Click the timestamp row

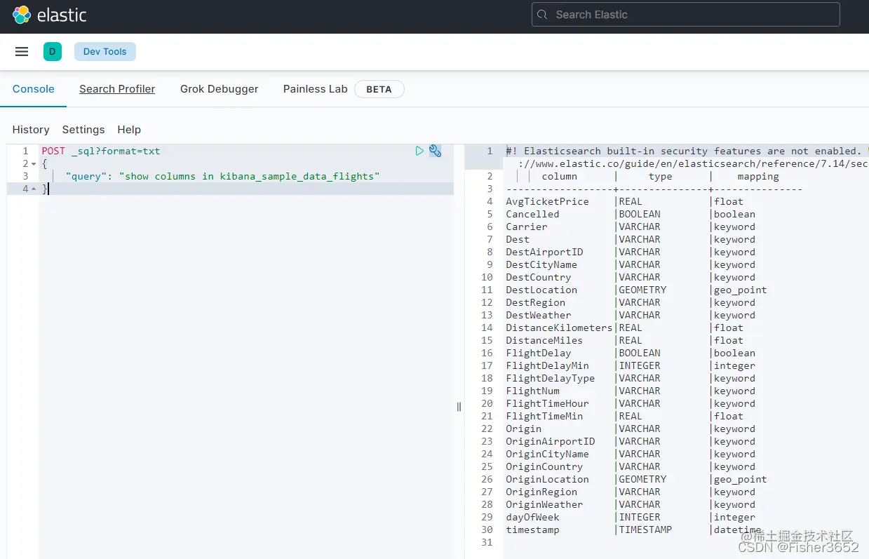pos(633,530)
